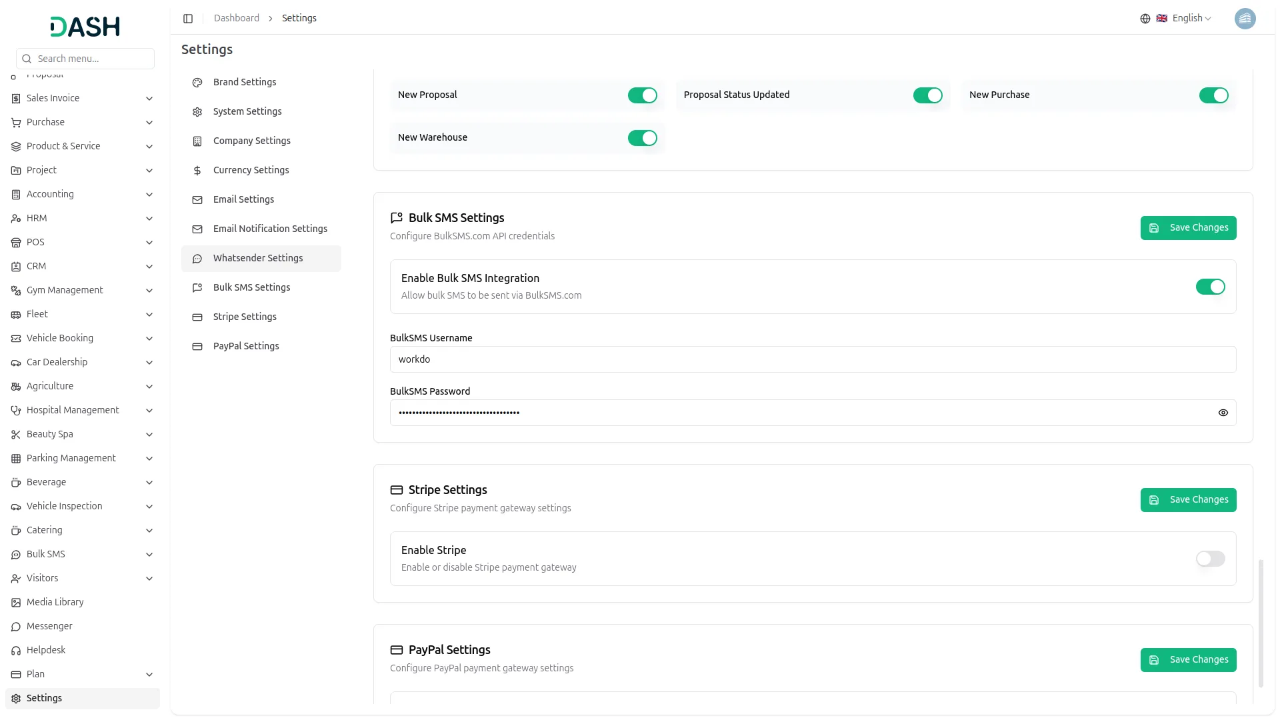Select the Brand Settings icon
This screenshot has width=1280, height=720.
(x=197, y=82)
